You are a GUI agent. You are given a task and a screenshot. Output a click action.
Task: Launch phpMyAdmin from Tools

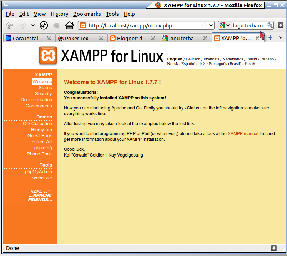click(x=39, y=172)
